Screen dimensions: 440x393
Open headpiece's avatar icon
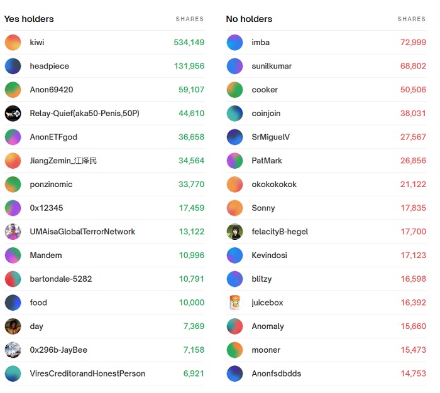pyautogui.click(x=13, y=66)
